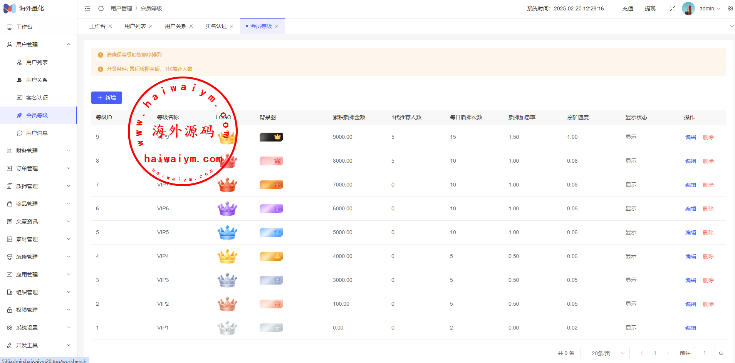Click the 前往 page number input field
Image resolution: width=735 pixels, height=363 pixels.
(704, 353)
